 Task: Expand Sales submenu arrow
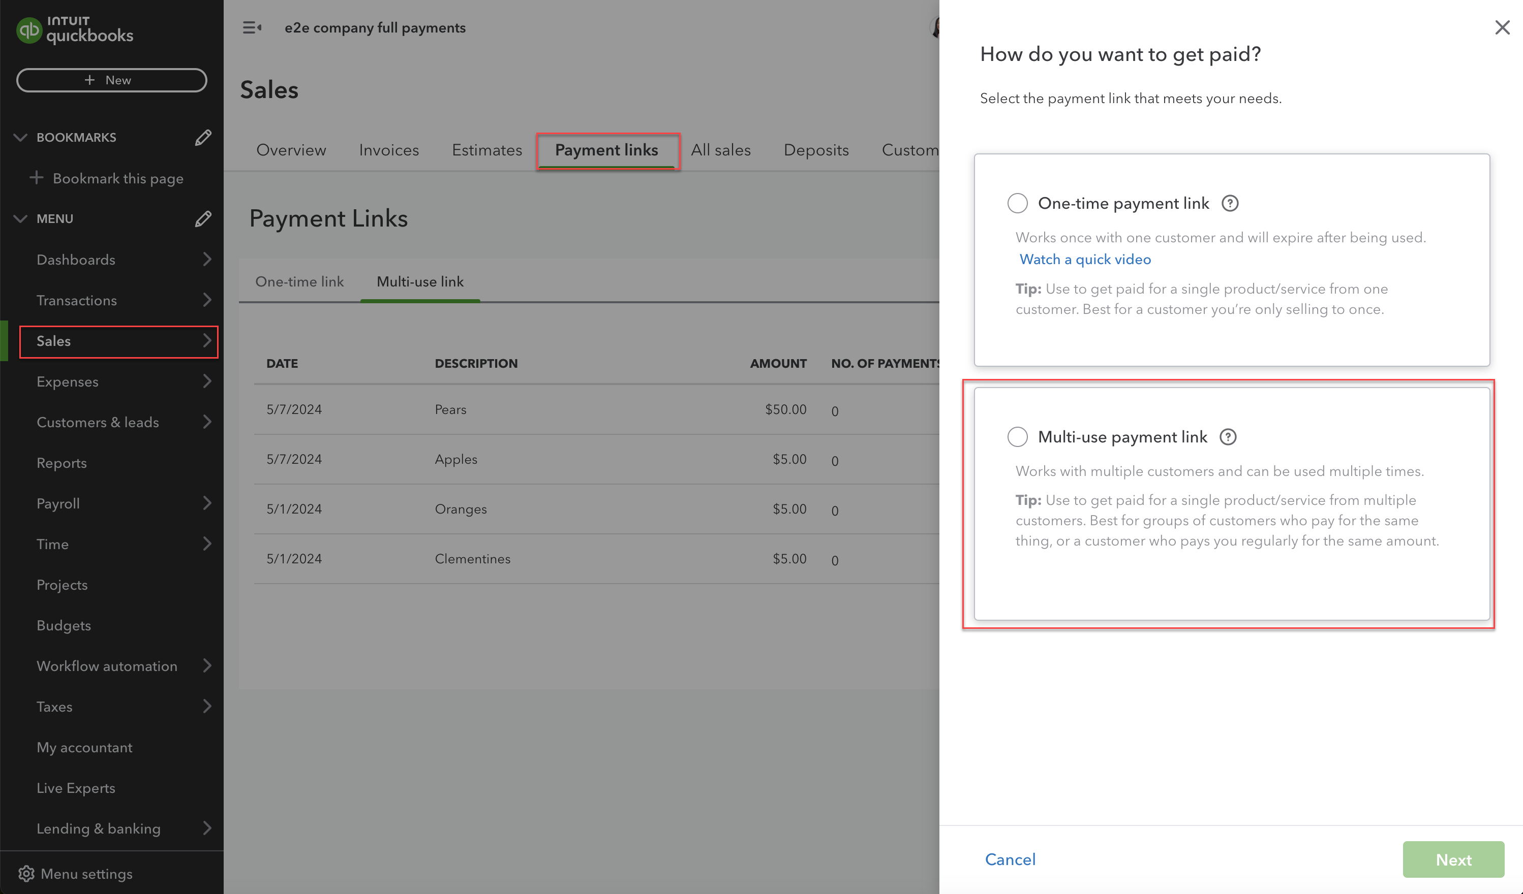(x=207, y=341)
